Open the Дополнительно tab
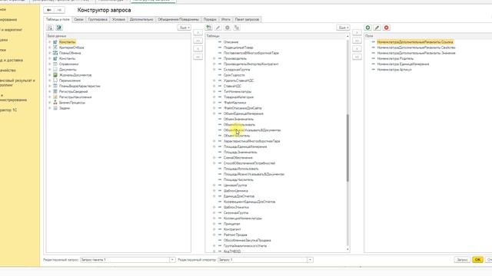This screenshot has height=276, width=492. [141, 19]
